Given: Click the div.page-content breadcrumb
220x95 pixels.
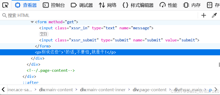Looking at the screenshot, I should (149, 90).
